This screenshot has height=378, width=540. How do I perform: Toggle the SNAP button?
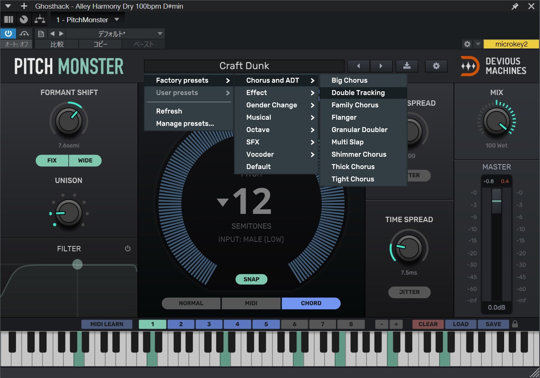pos(251,279)
